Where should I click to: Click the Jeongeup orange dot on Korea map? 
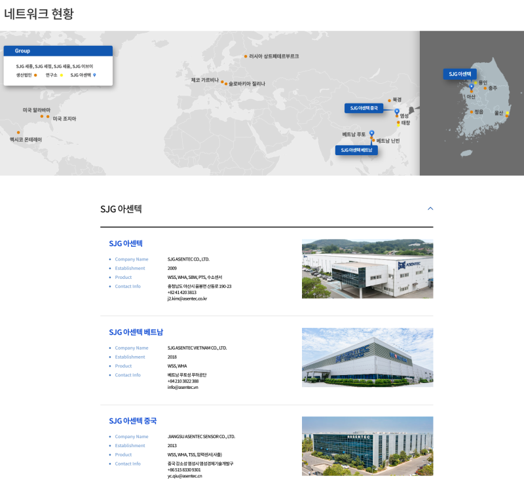click(471, 112)
